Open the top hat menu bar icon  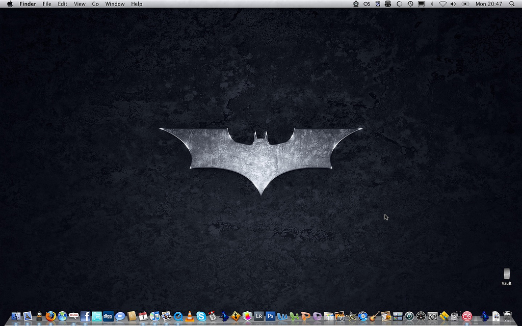[388, 4]
